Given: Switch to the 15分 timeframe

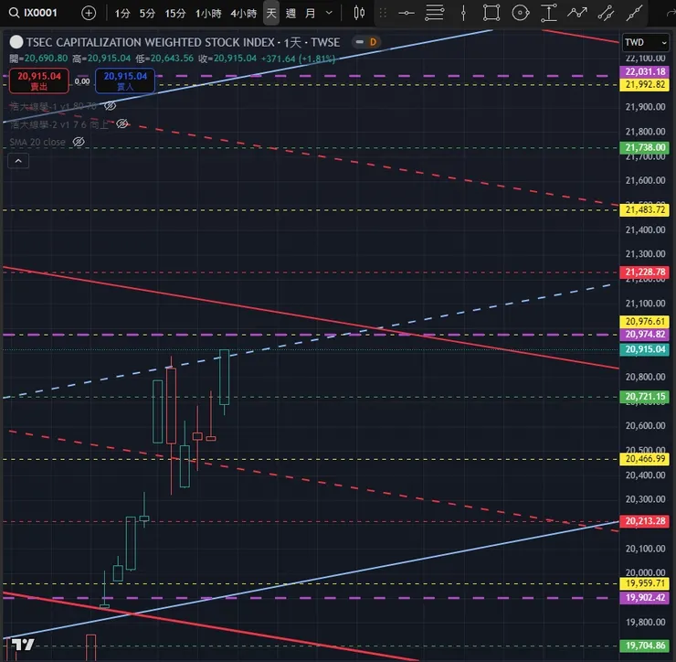Looking at the screenshot, I should click(x=175, y=14).
